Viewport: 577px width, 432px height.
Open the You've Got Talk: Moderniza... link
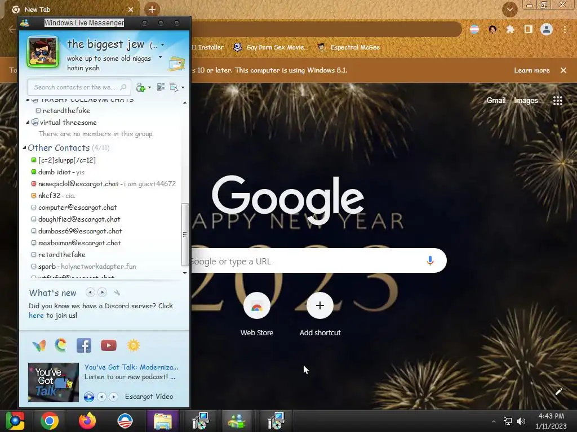click(x=131, y=367)
